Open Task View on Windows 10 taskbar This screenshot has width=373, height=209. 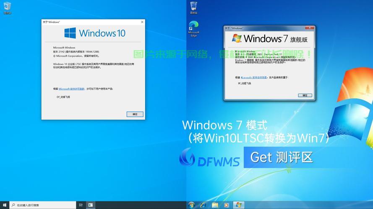pyautogui.click(x=81, y=205)
